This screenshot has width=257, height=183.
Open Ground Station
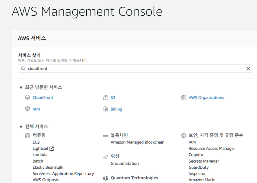pos(124,163)
